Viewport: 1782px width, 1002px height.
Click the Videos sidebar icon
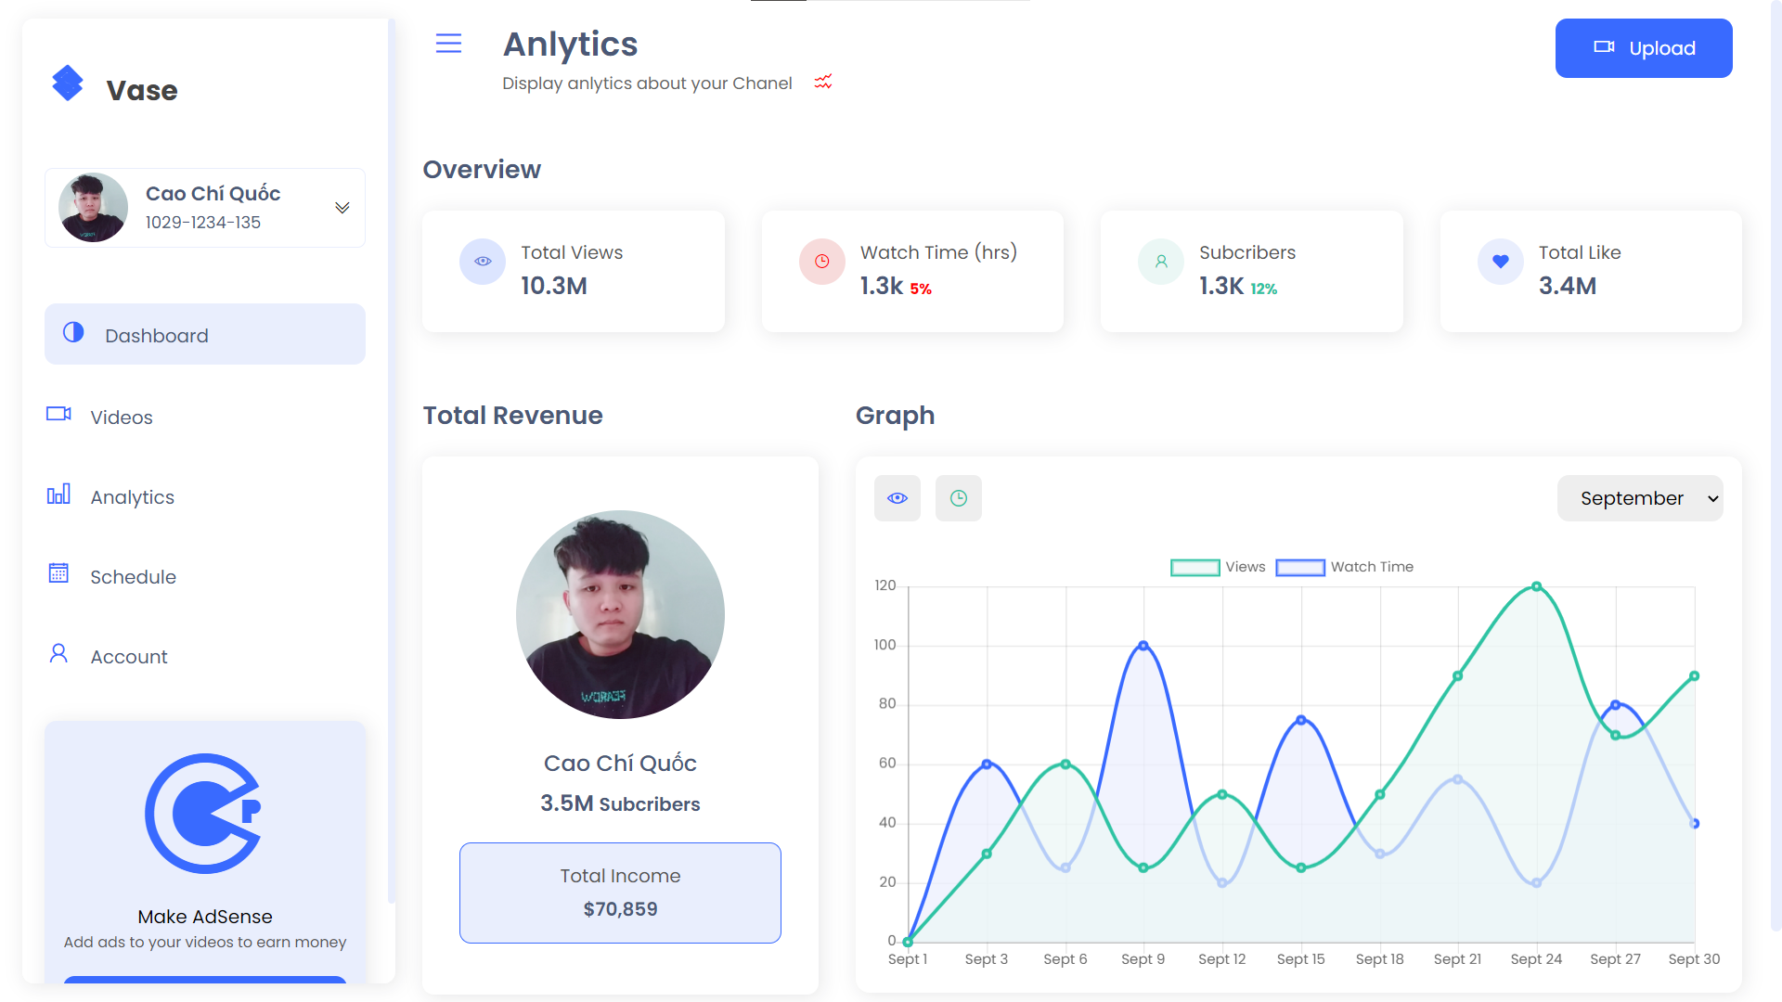(x=58, y=416)
